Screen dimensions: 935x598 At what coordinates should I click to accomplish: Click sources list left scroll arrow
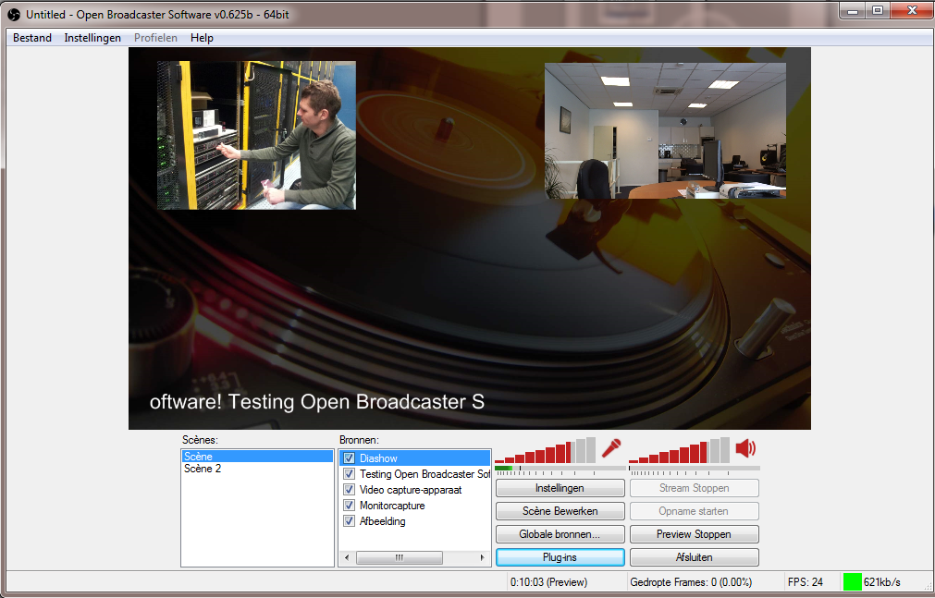coord(347,557)
